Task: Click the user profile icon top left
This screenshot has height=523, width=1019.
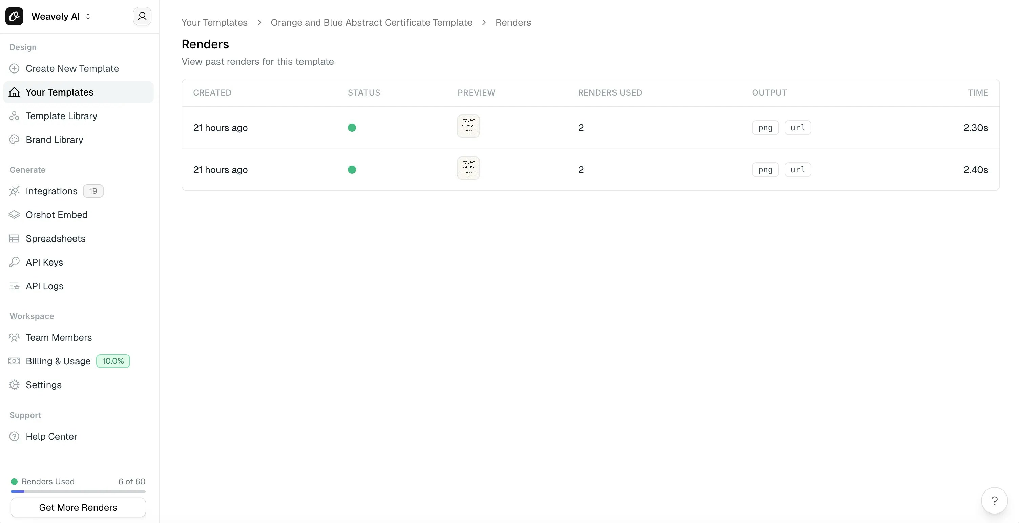Action: pyautogui.click(x=142, y=16)
